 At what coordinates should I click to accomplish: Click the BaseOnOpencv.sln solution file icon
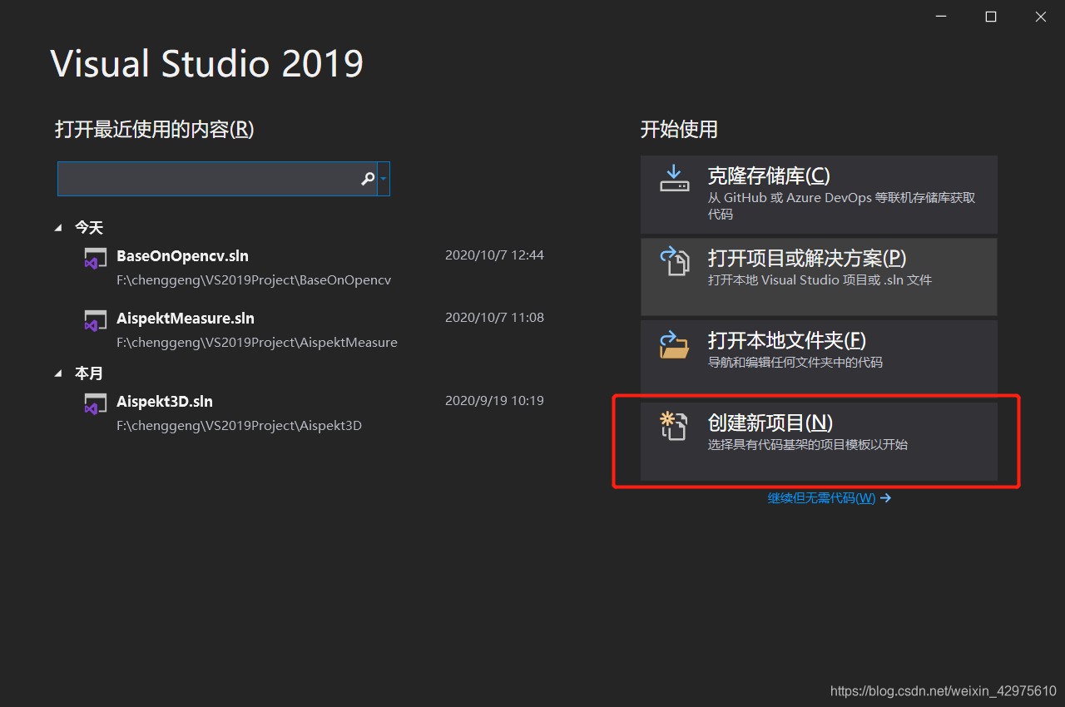pos(95,257)
